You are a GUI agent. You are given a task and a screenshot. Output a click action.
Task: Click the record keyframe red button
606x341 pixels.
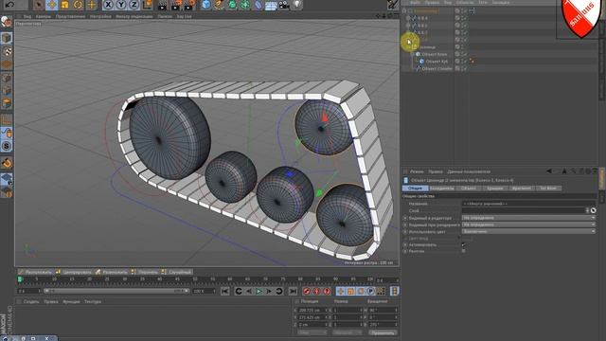[x=307, y=291]
